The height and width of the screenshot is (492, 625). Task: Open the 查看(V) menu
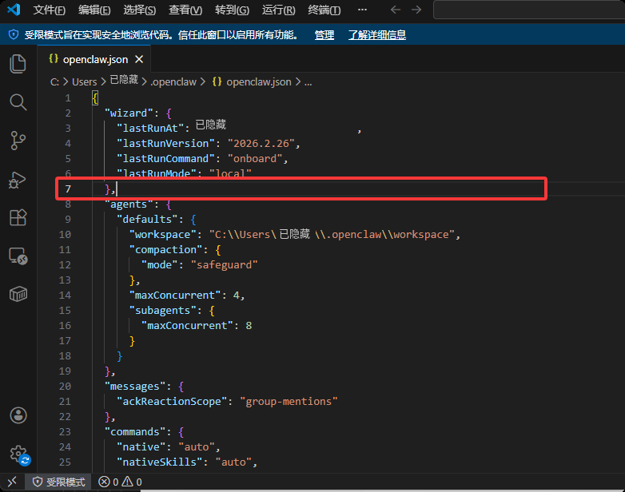point(185,10)
